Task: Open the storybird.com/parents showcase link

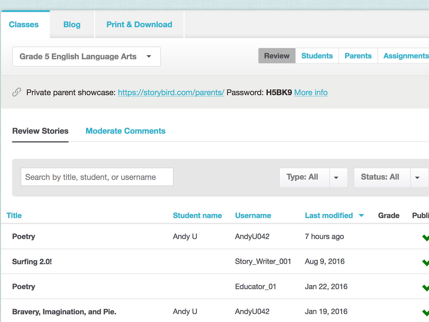Action: pyautogui.click(x=171, y=92)
